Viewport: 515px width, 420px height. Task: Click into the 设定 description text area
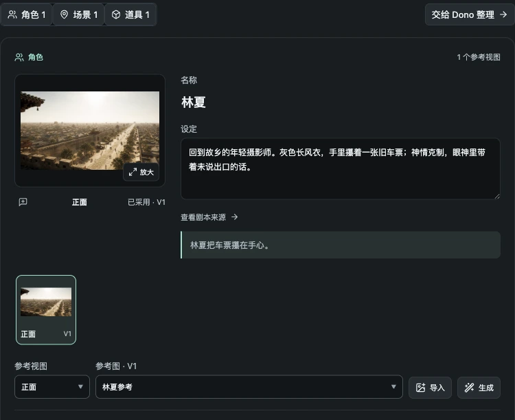[341, 168]
